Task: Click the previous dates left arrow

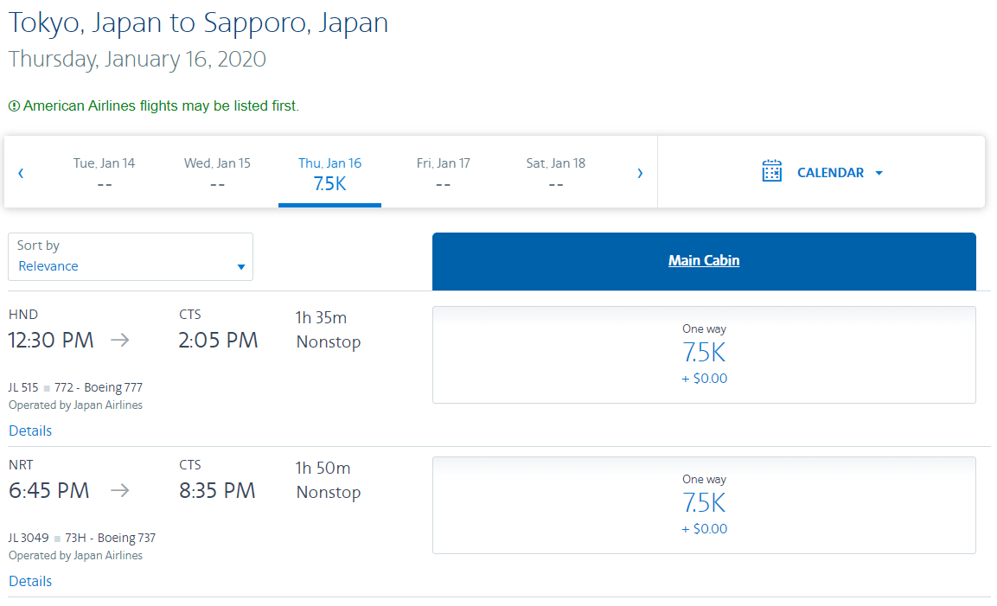Action: (21, 173)
